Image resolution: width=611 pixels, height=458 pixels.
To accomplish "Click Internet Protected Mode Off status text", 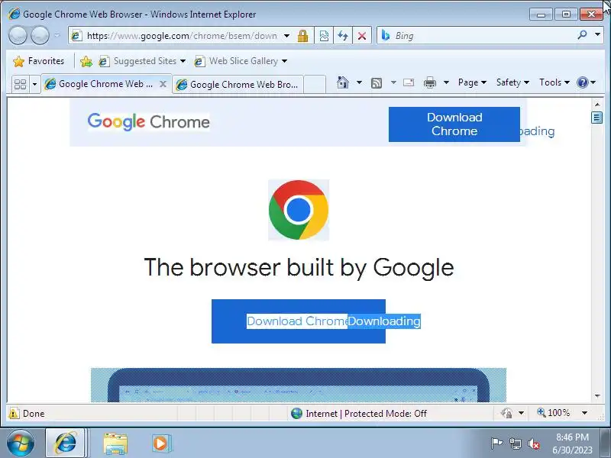I will click(367, 414).
